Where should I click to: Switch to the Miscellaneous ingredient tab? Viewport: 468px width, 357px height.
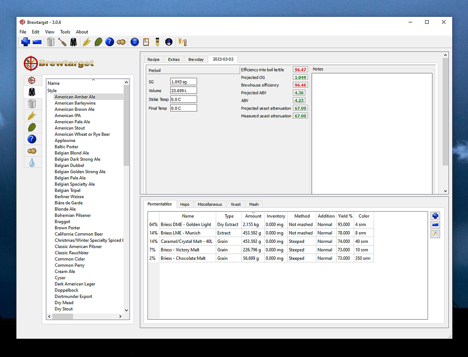click(210, 204)
